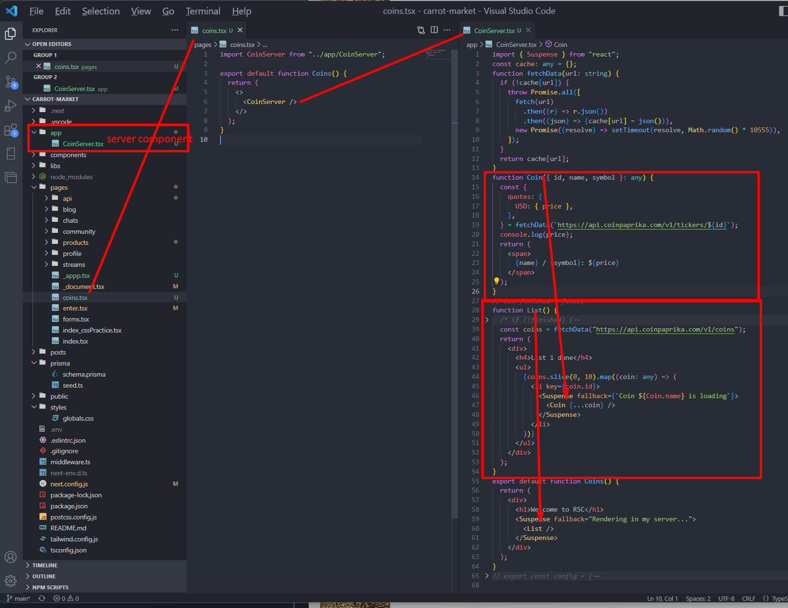Open next.config.js file

[104, 484]
